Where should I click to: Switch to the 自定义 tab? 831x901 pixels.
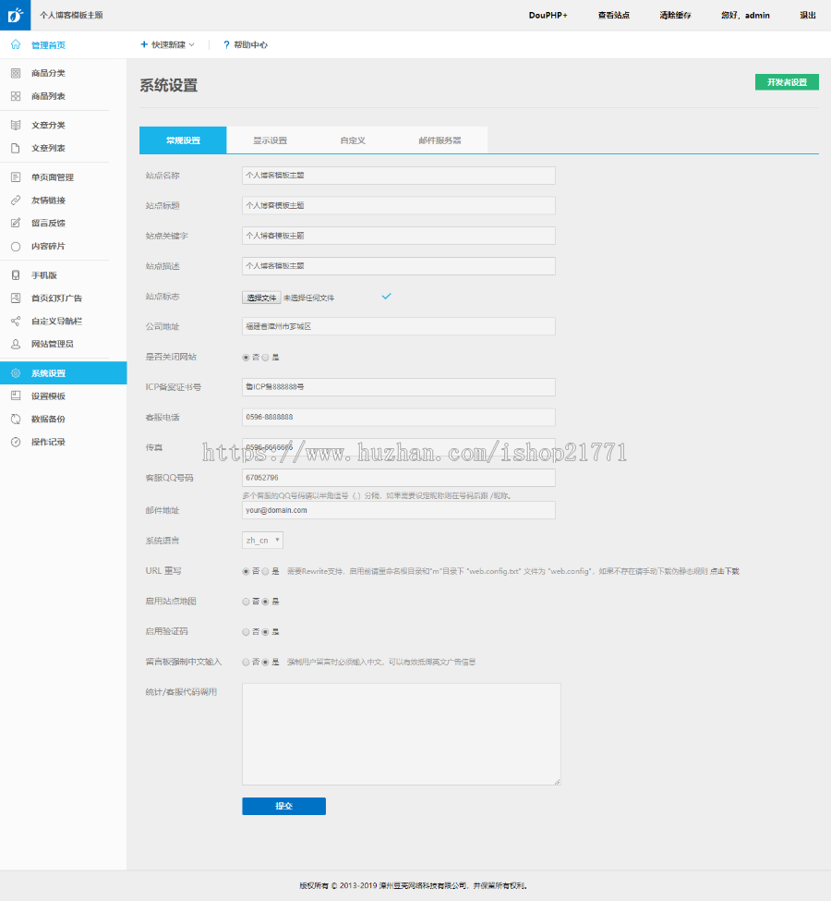coord(353,140)
